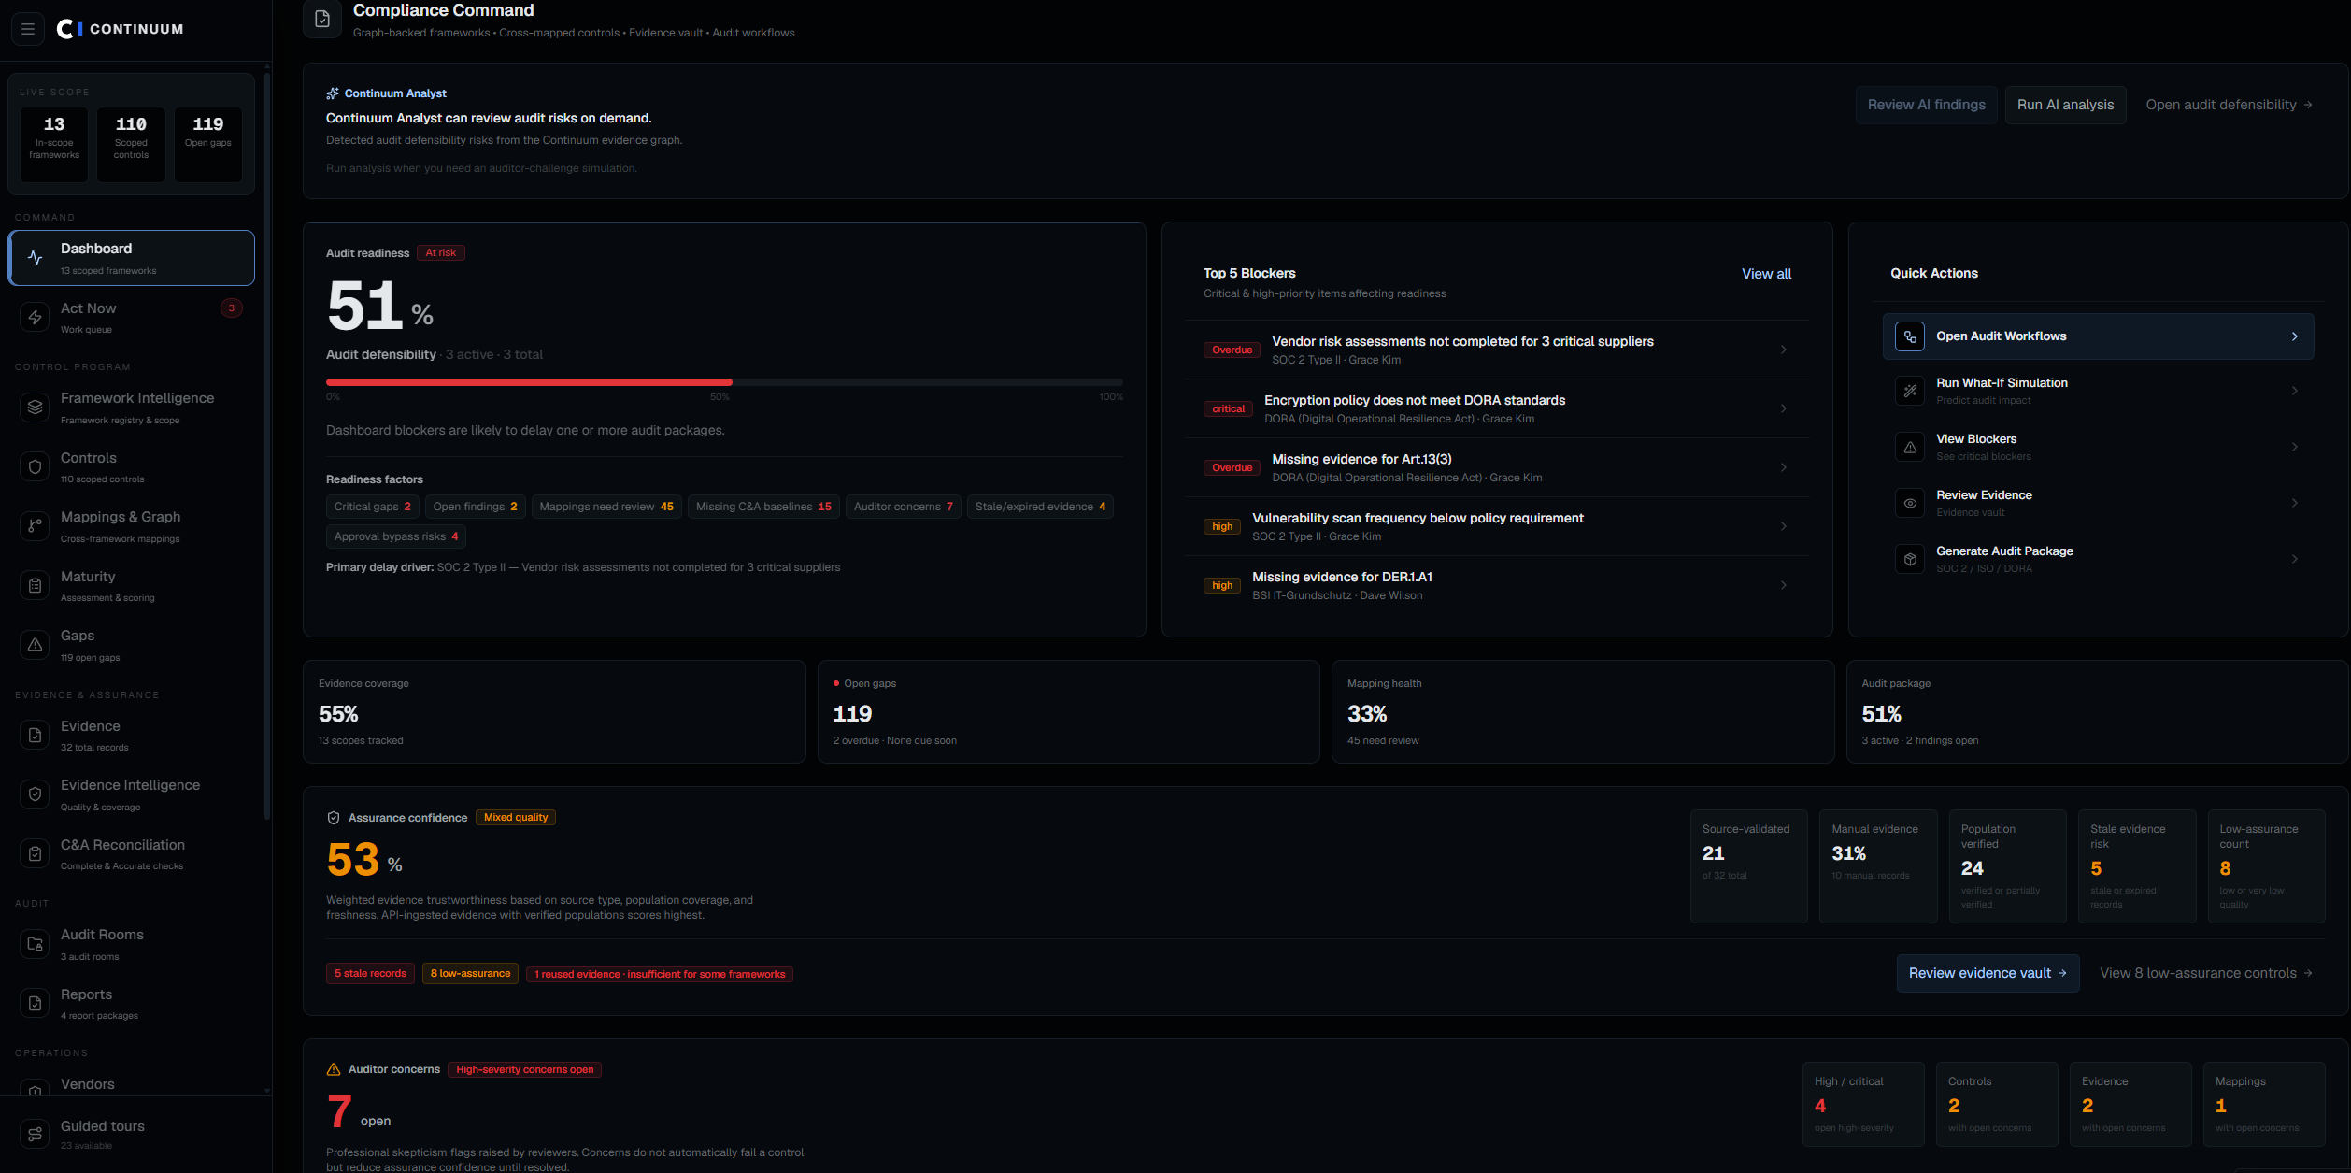The height and width of the screenshot is (1173, 2351).
Task: Open the Review Evidence eye icon
Action: [1910, 503]
